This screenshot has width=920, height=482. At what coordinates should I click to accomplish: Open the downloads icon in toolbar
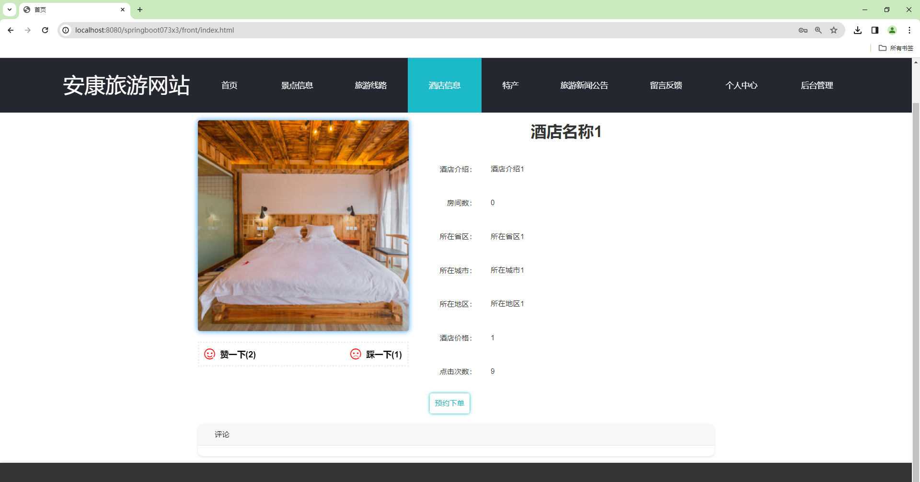858,30
